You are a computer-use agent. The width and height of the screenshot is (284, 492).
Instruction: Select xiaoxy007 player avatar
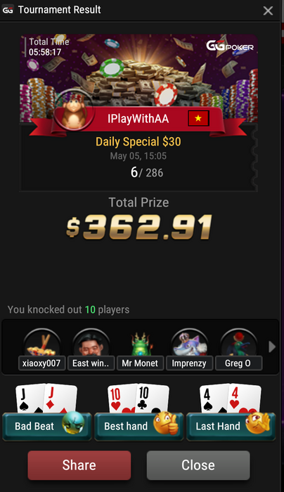tap(42, 342)
